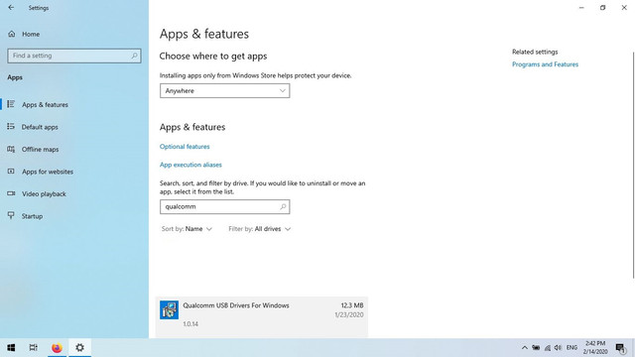Image resolution: width=635 pixels, height=357 pixels.
Task: Open the Filter by All drives dropdown
Action: 260,229
